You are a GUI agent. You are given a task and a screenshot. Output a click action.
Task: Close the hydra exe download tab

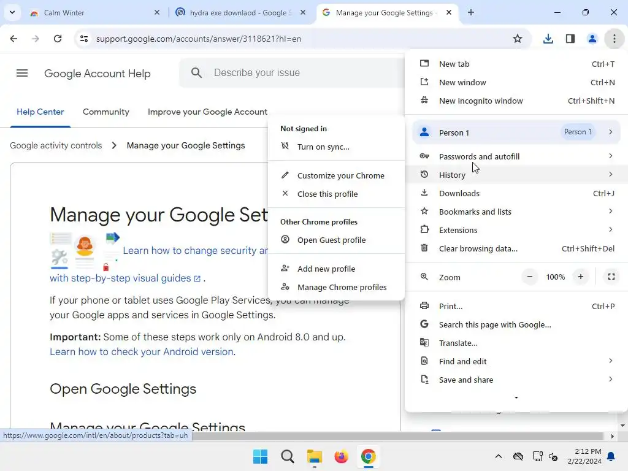pos(303,12)
